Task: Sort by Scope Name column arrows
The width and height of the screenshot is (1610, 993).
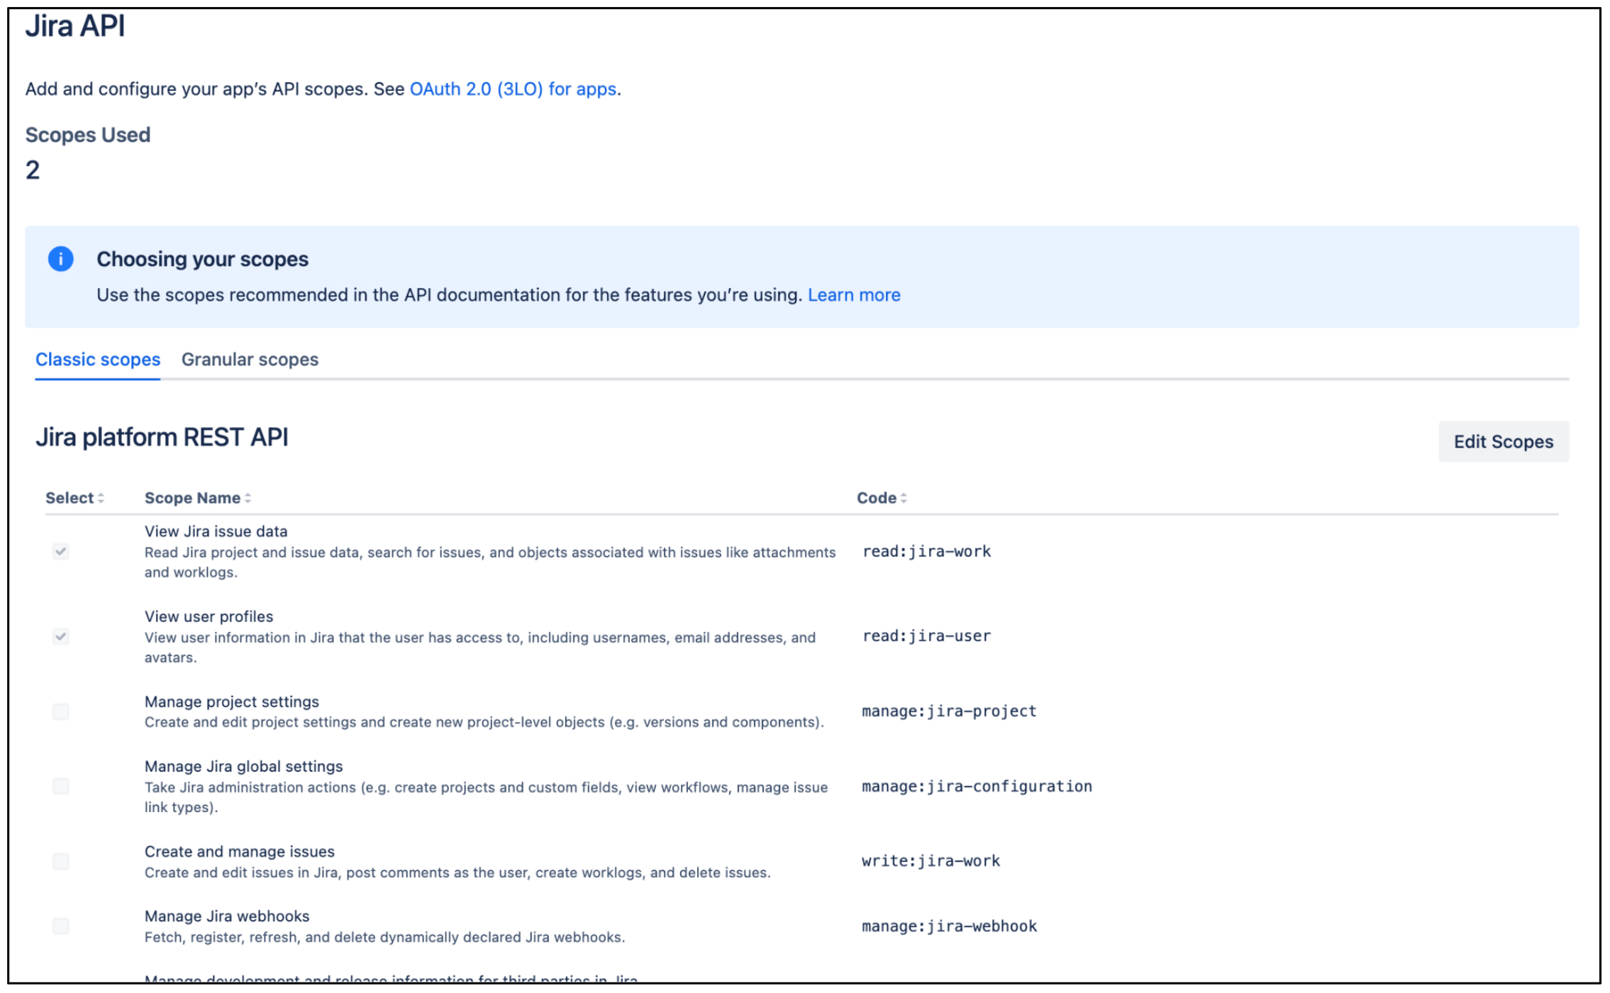Action: tap(248, 498)
